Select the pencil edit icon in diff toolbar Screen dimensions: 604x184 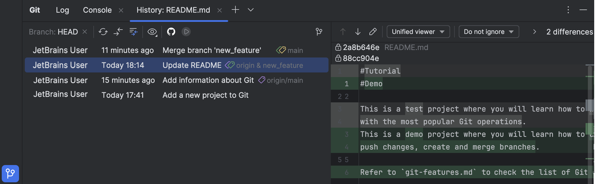[x=373, y=32]
